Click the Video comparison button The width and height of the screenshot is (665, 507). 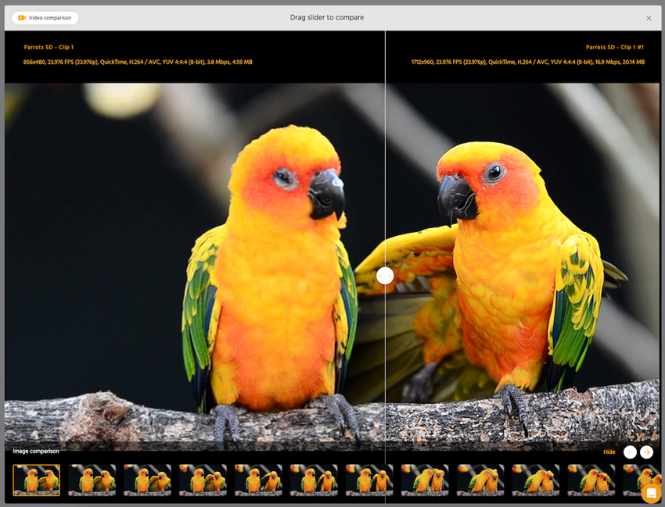[45, 18]
